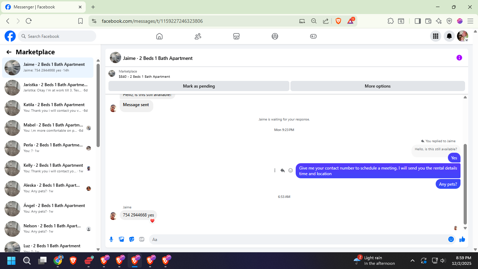Send a voice clip with microphone icon

point(111,239)
